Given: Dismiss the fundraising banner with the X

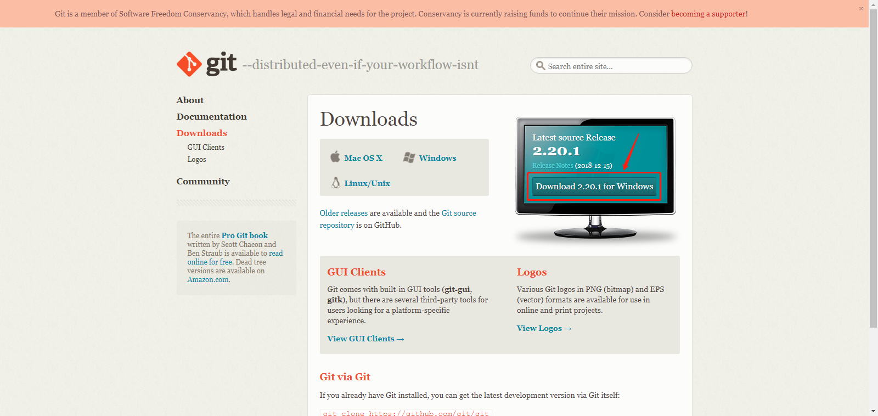Looking at the screenshot, I should pos(861,8).
